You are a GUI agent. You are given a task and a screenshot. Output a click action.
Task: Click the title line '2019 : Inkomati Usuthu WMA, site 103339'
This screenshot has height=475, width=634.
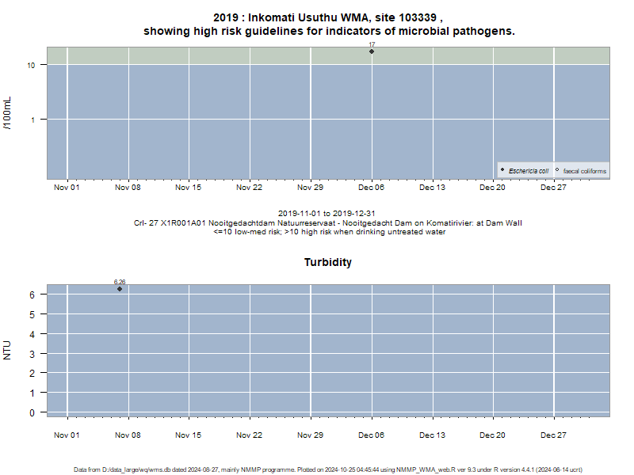click(328, 17)
